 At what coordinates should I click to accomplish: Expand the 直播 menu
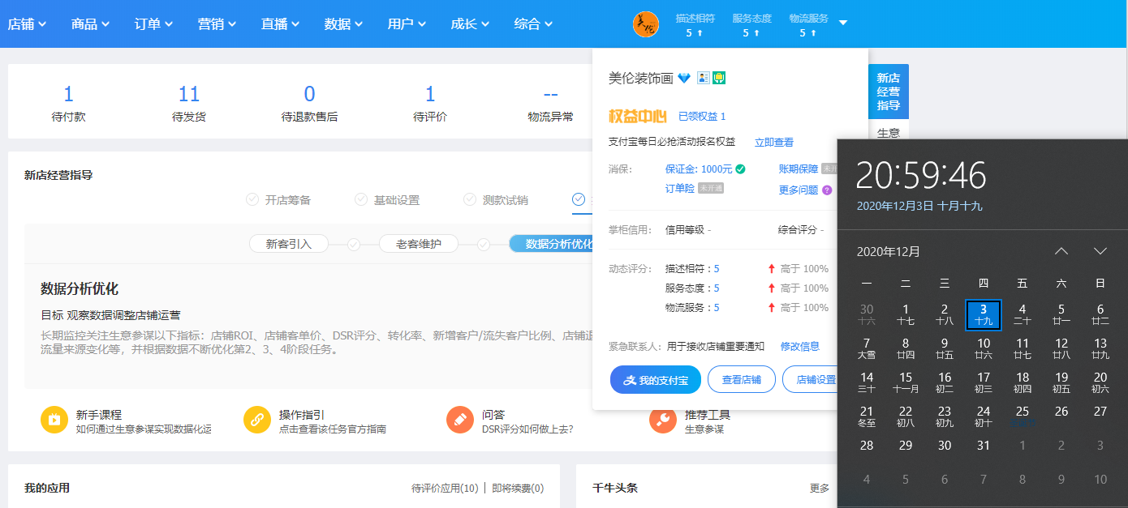280,23
